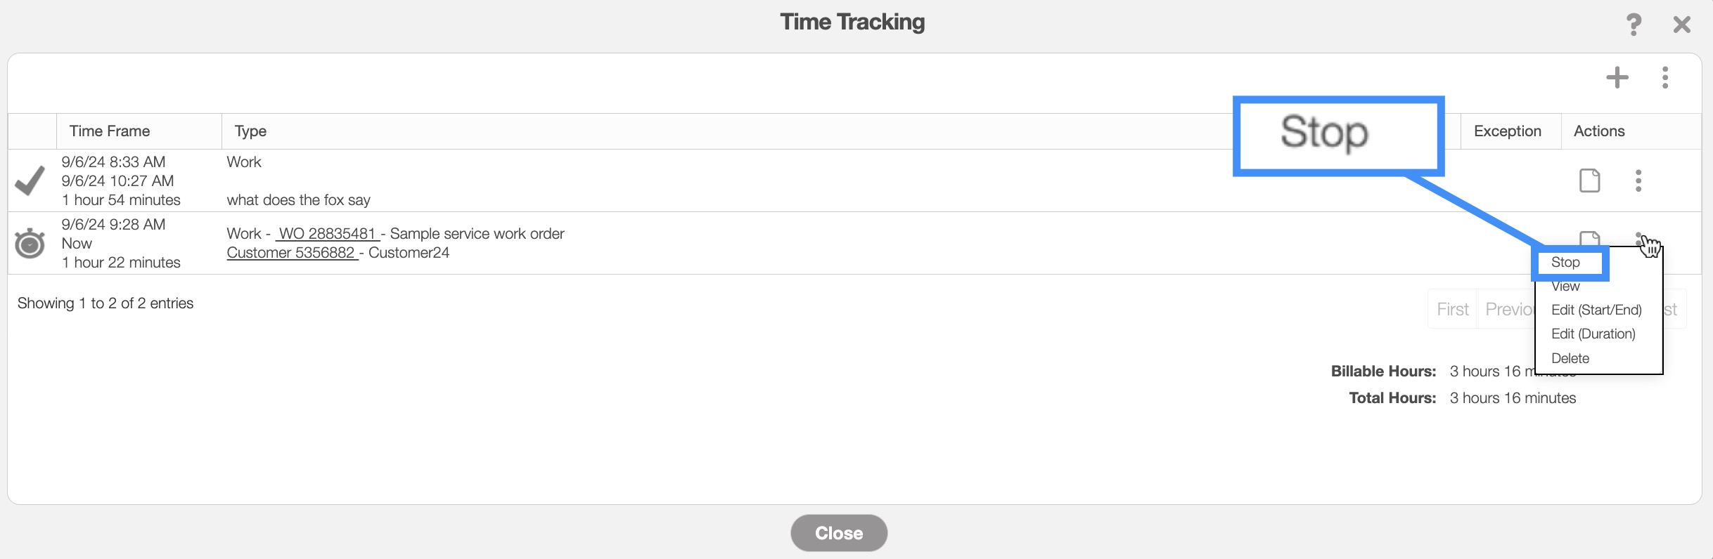The width and height of the screenshot is (1713, 559).
Task: Open actions menu for the 8:33 AM entry
Action: 1638,180
